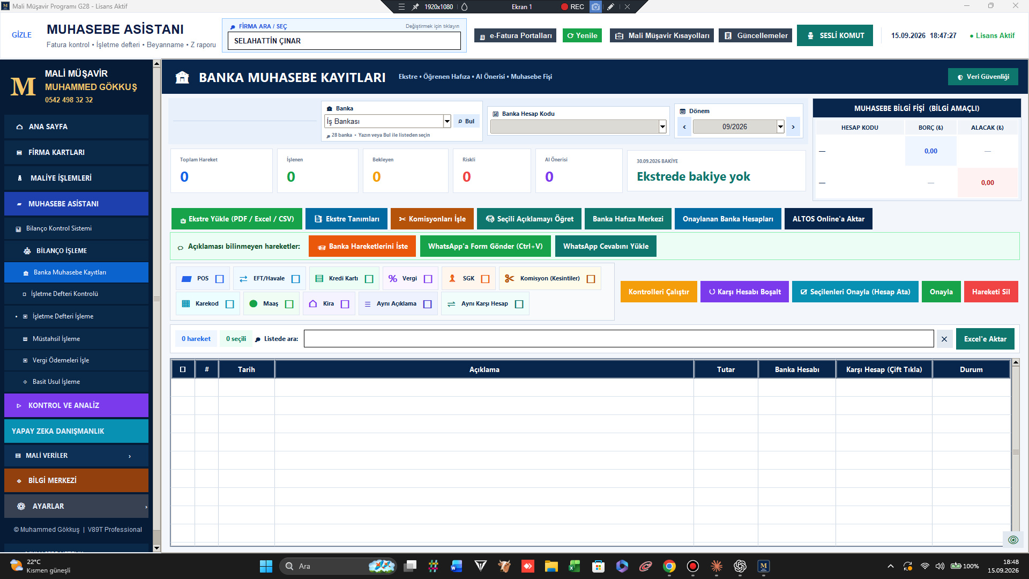Open ANA SAYFA in sidebar

[x=76, y=127]
